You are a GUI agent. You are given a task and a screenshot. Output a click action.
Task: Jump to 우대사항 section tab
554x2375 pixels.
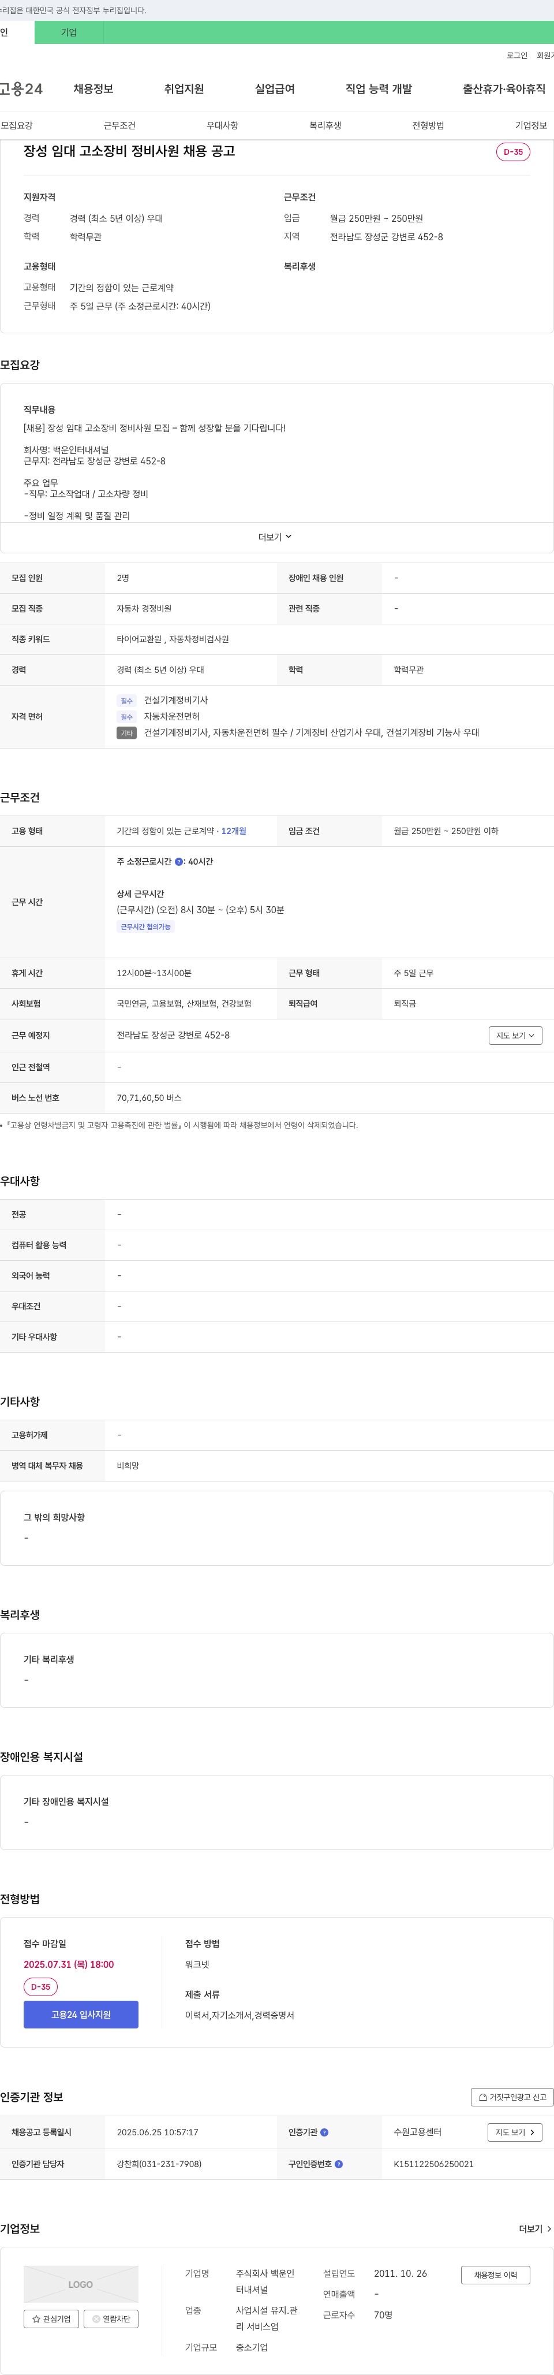click(222, 125)
